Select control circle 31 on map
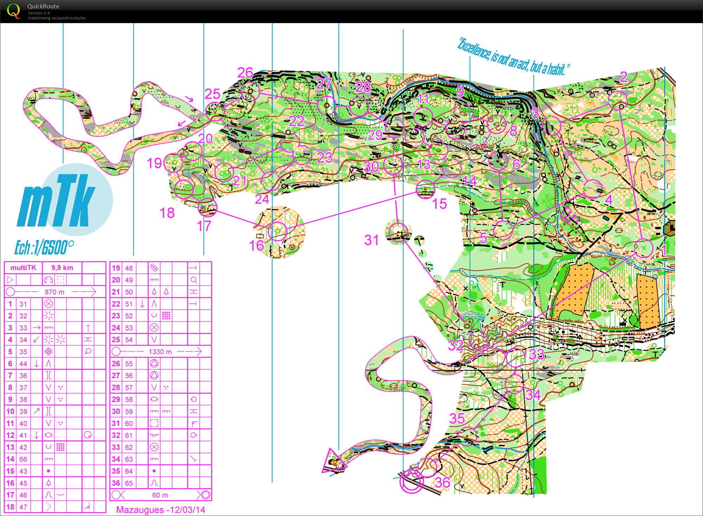Viewport: 703px width, 516px height. (398, 232)
